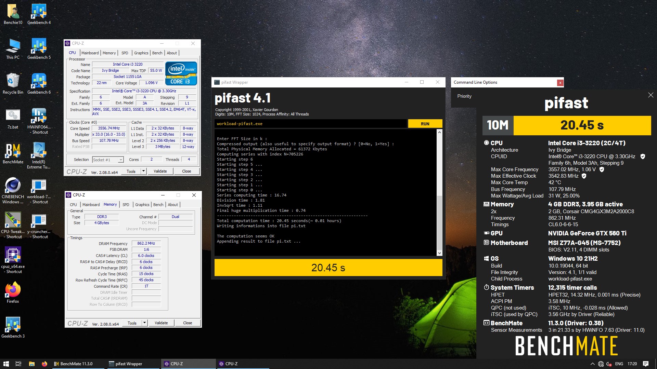Switch to BenchMate 11.3.0 taskbar button
The image size is (657, 369).
coord(77,364)
